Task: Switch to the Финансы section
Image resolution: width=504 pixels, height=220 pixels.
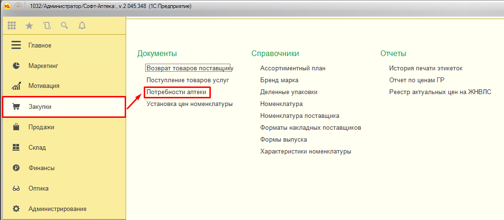Action: 41,168
